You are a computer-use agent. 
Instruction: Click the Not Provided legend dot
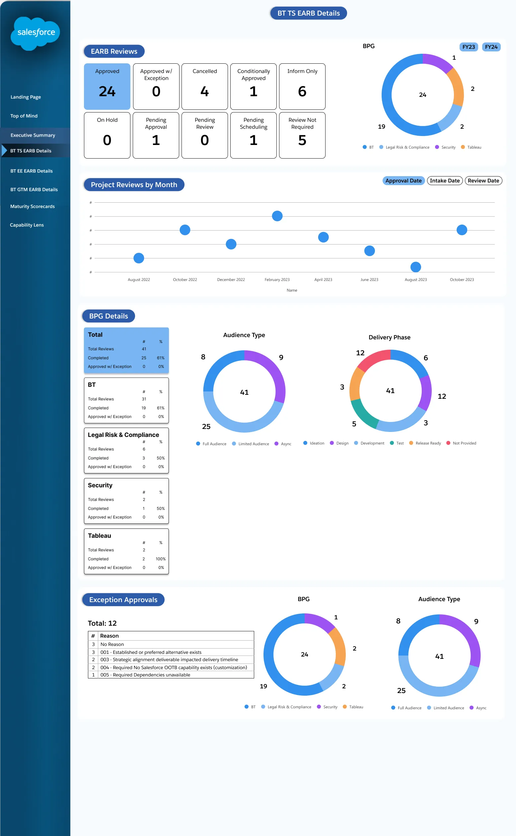(x=448, y=443)
